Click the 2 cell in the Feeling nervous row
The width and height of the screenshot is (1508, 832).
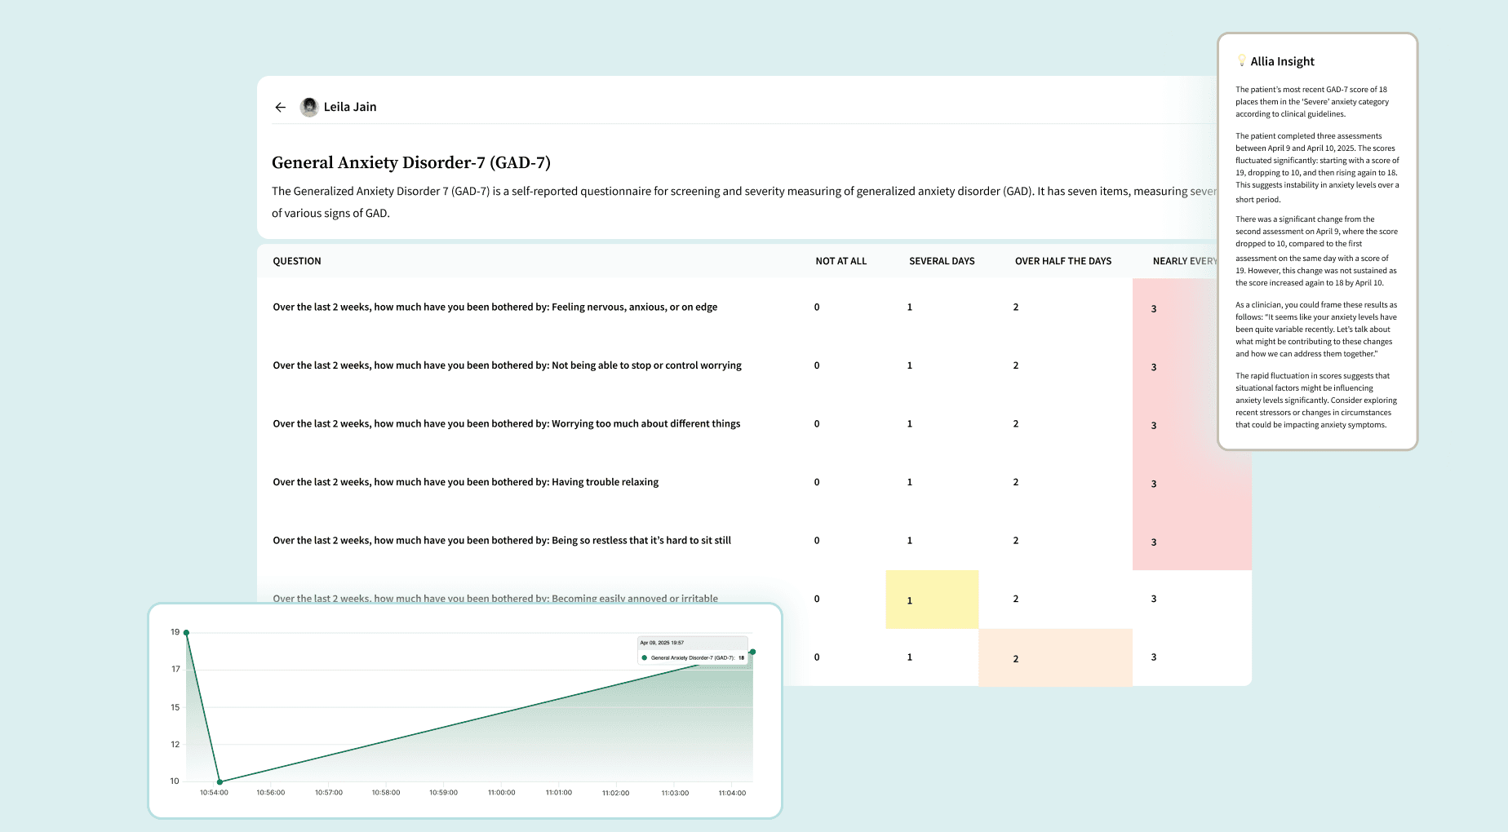[1016, 308]
